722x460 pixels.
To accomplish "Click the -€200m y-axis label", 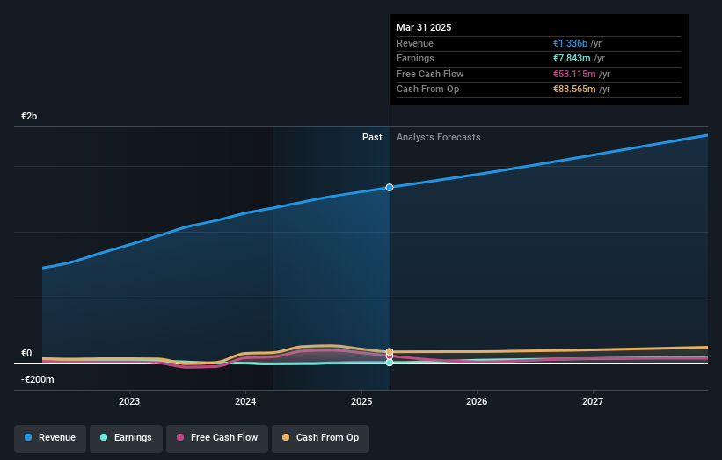I will coord(37,379).
